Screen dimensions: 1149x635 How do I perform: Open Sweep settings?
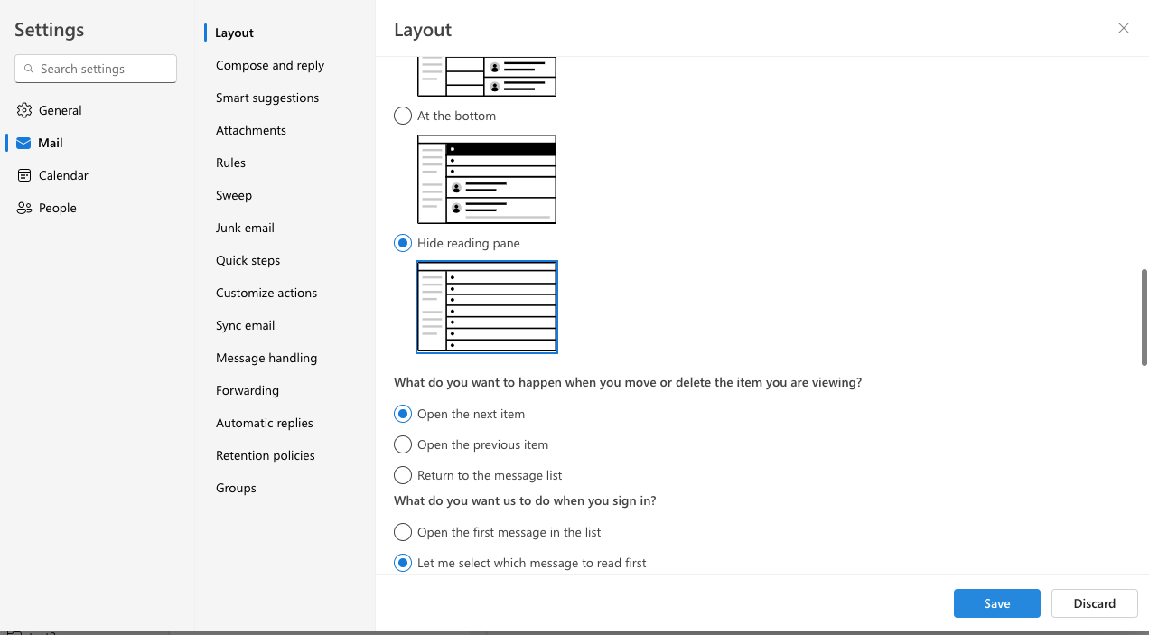tap(234, 195)
